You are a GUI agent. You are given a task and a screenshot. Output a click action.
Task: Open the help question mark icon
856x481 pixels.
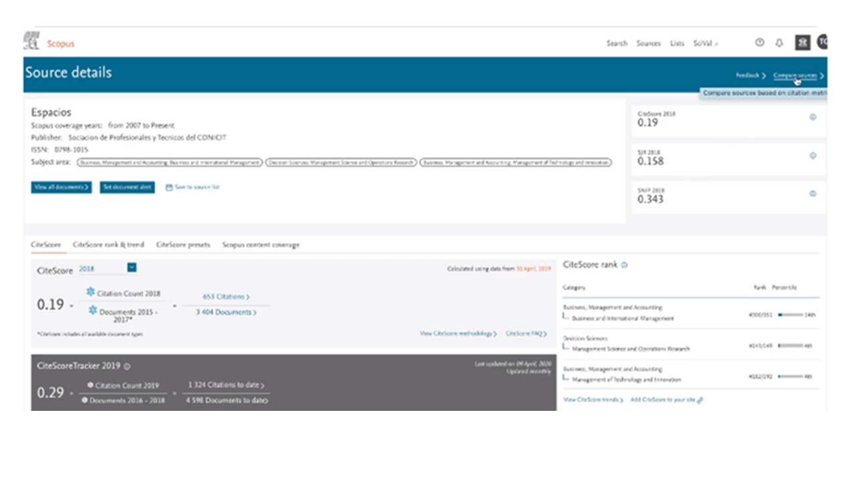pyautogui.click(x=759, y=43)
